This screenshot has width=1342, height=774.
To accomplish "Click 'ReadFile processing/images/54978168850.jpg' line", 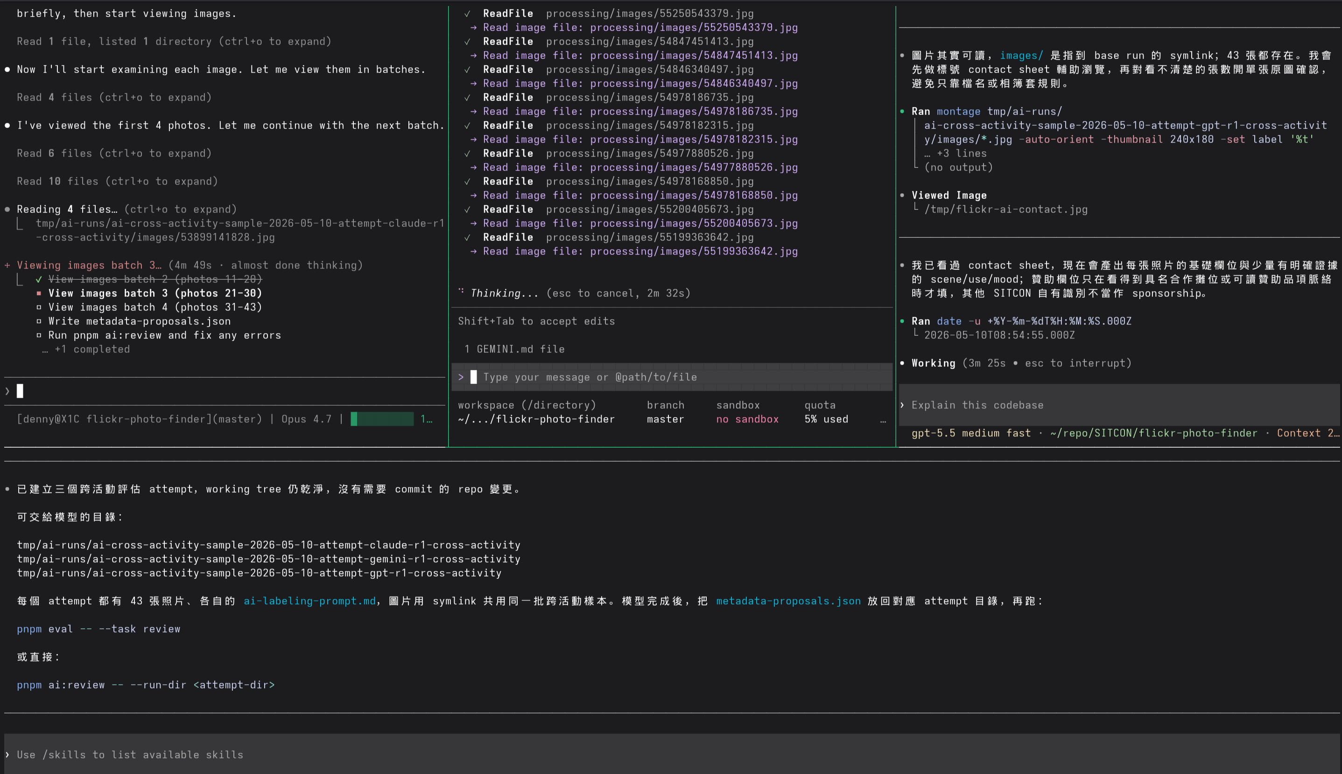I will click(618, 181).
